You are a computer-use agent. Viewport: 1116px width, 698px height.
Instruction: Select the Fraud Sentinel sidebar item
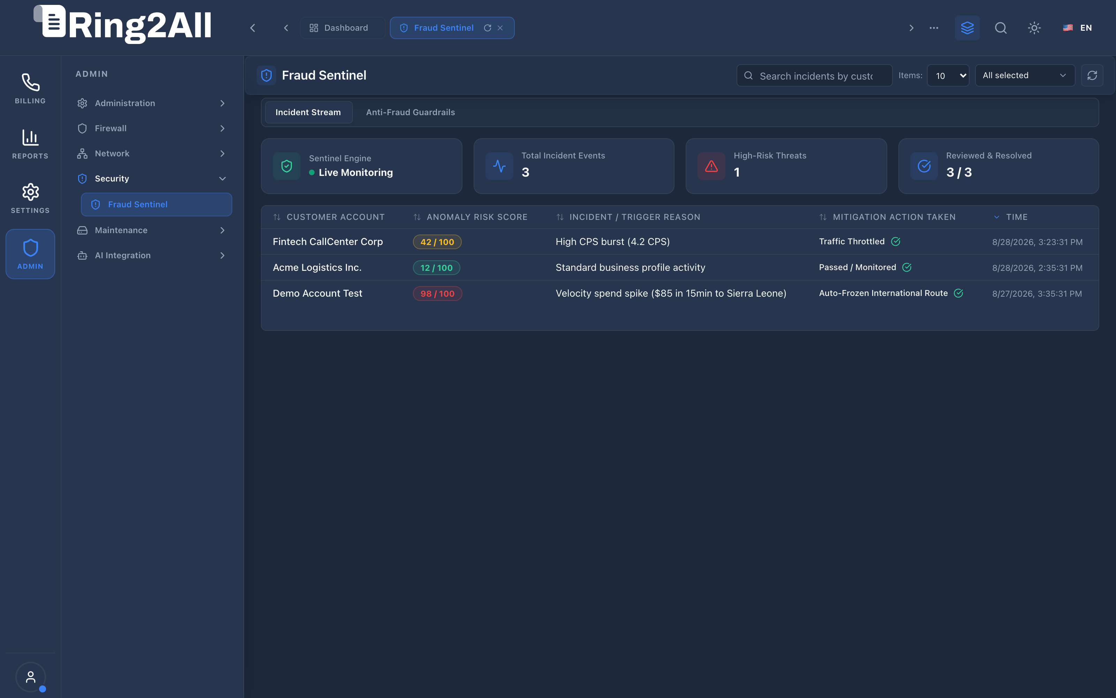point(156,205)
